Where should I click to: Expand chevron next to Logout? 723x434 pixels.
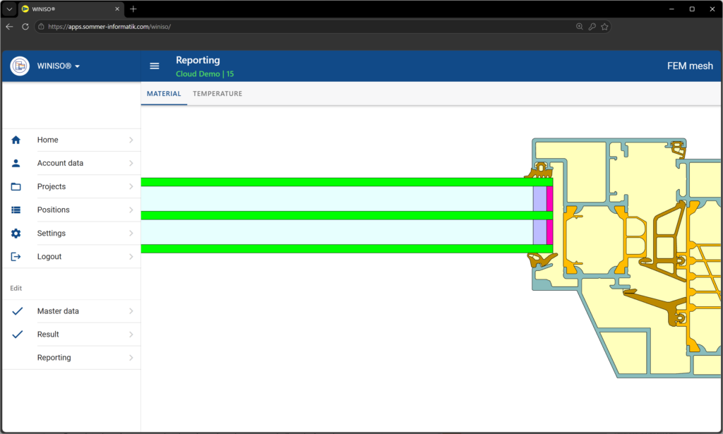(x=131, y=257)
